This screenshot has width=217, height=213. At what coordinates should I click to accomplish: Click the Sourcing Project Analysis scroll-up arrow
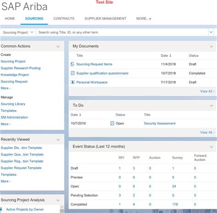click(62, 207)
